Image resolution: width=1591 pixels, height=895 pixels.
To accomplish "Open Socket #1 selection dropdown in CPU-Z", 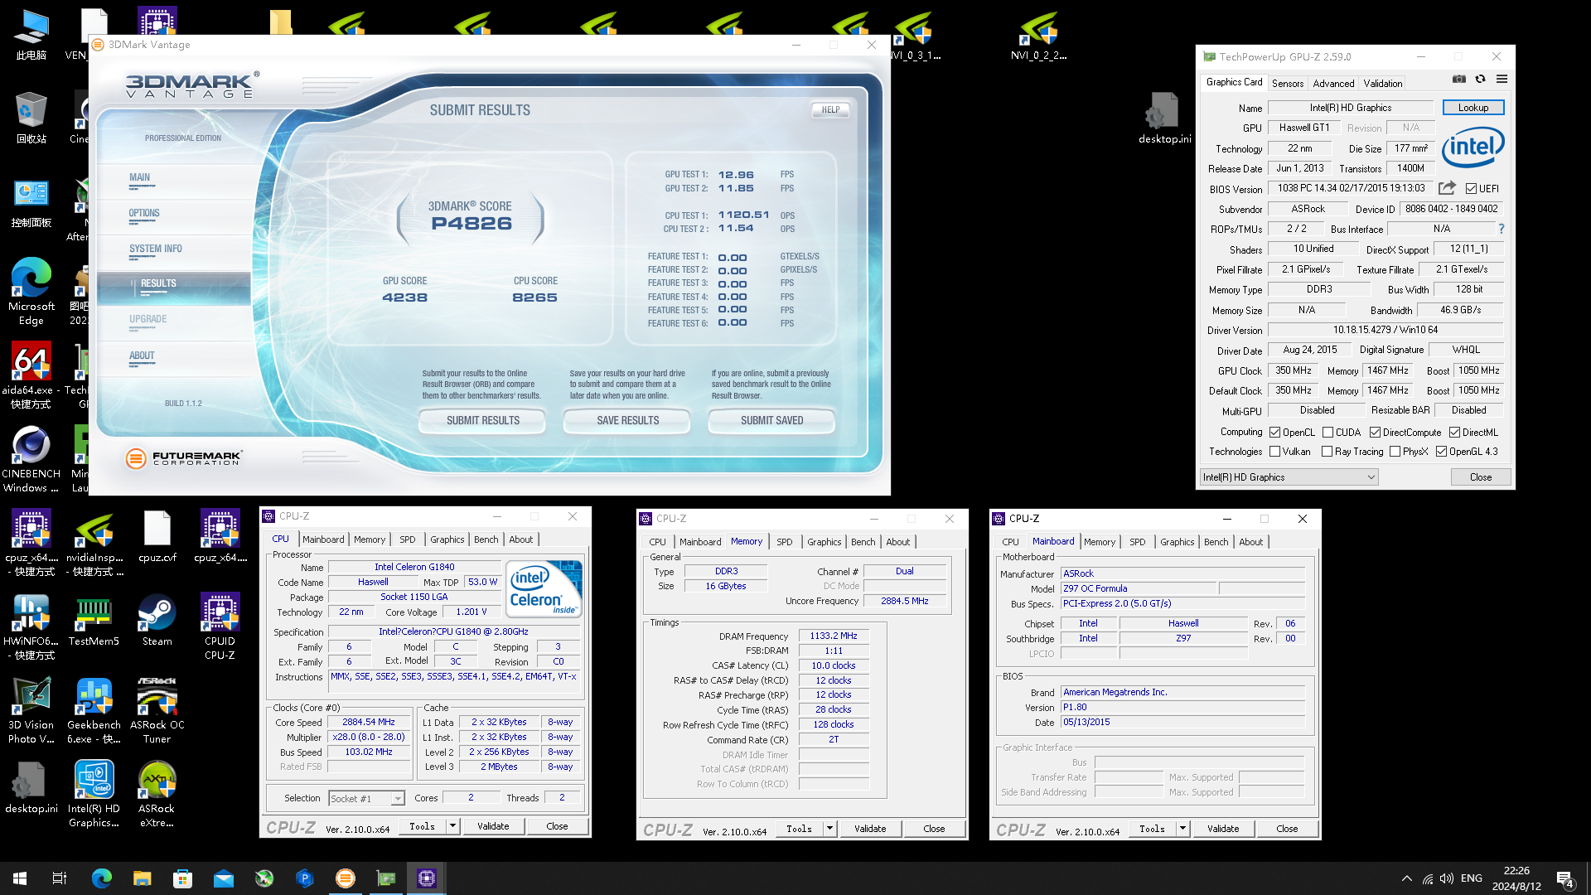I will click(366, 799).
